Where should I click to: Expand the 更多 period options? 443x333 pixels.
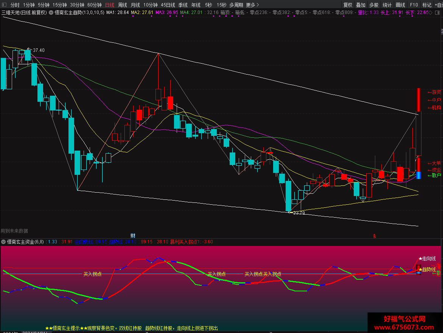252,5
